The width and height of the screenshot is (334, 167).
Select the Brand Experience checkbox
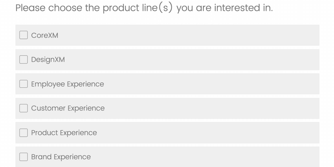click(x=24, y=157)
